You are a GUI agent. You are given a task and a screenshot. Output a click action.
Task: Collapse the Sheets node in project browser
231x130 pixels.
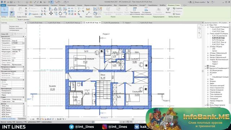coord(206,105)
